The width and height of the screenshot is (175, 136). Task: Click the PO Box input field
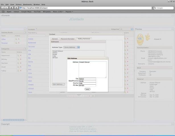click(x=87, y=86)
